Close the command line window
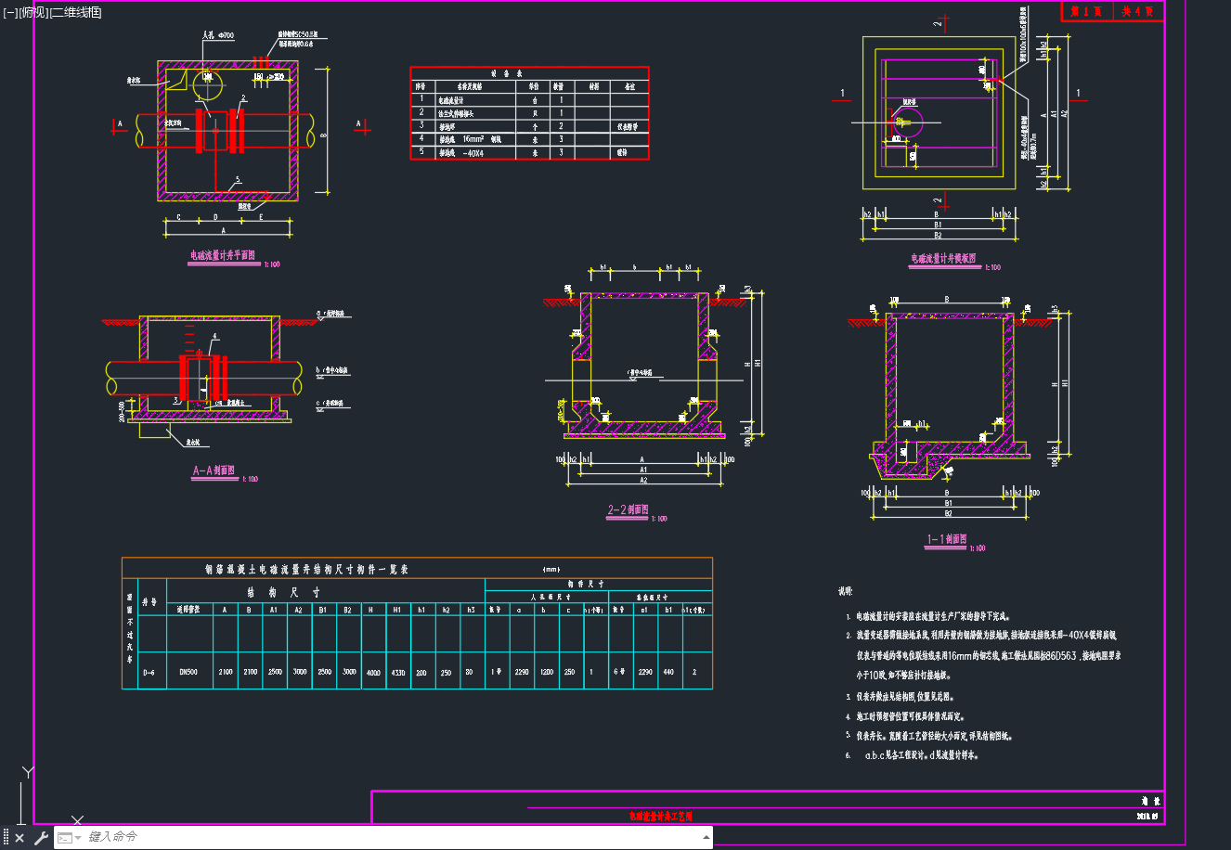The height and width of the screenshot is (850, 1231). click(19, 838)
